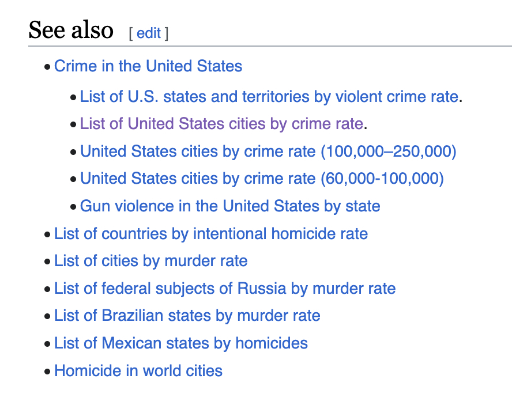Image resolution: width=512 pixels, height=394 pixels.
Task: Open cities by crime rate (60,000-100,000)
Action: 262,179
